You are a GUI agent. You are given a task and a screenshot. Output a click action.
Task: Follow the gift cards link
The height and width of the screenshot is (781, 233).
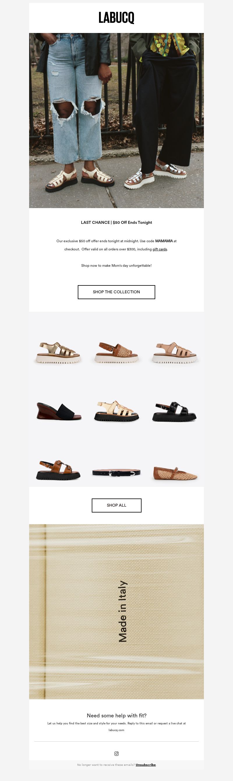coord(160,249)
